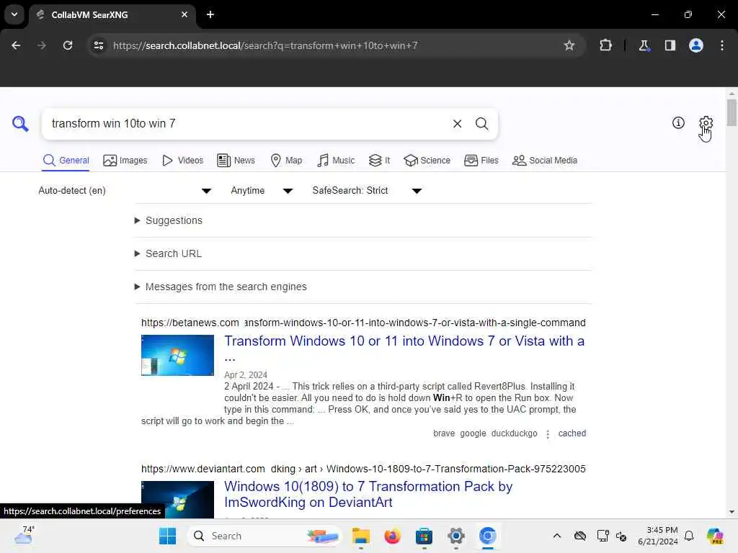The width and height of the screenshot is (738, 553).
Task: Click the google engine label
Action: 473,433
